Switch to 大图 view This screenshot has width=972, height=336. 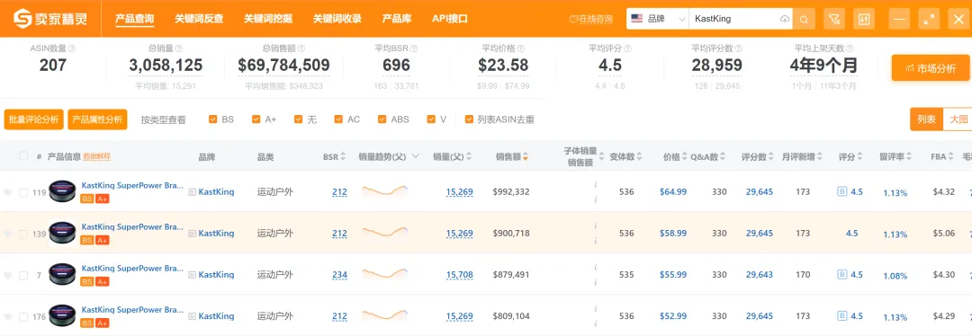pyautogui.click(x=957, y=119)
